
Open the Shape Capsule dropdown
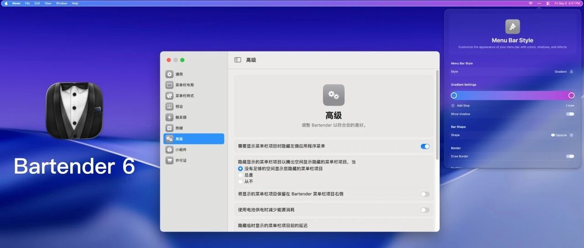point(562,135)
